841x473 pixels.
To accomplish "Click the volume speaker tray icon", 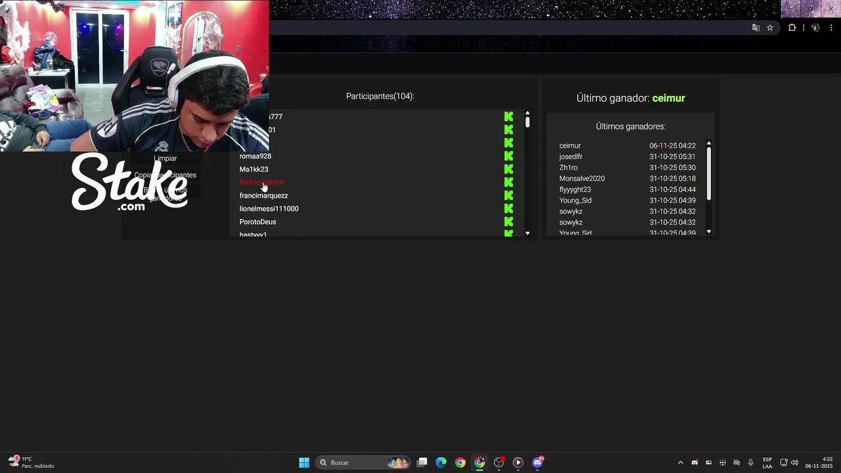I will (794, 462).
